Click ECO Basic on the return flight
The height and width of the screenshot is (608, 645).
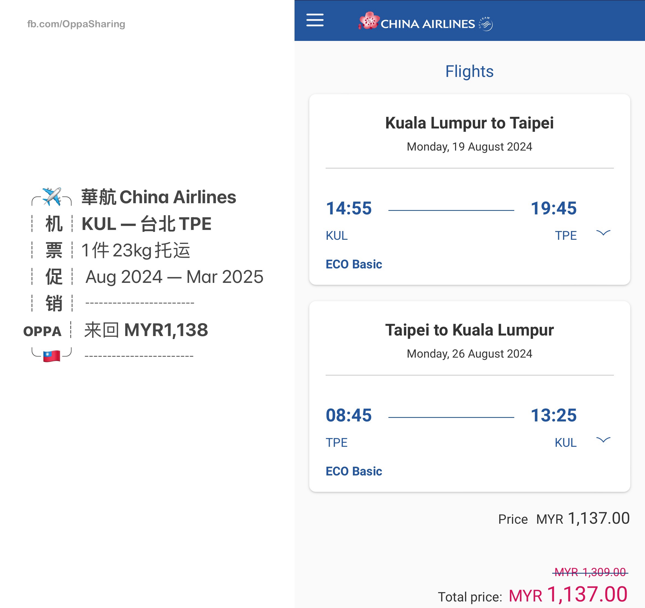click(354, 471)
